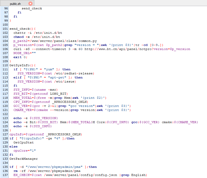
Task: Click the closing brace on line 109
Action: click(x=10, y=61)
